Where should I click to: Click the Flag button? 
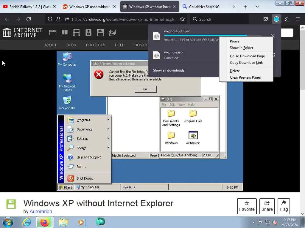click(x=284, y=206)
